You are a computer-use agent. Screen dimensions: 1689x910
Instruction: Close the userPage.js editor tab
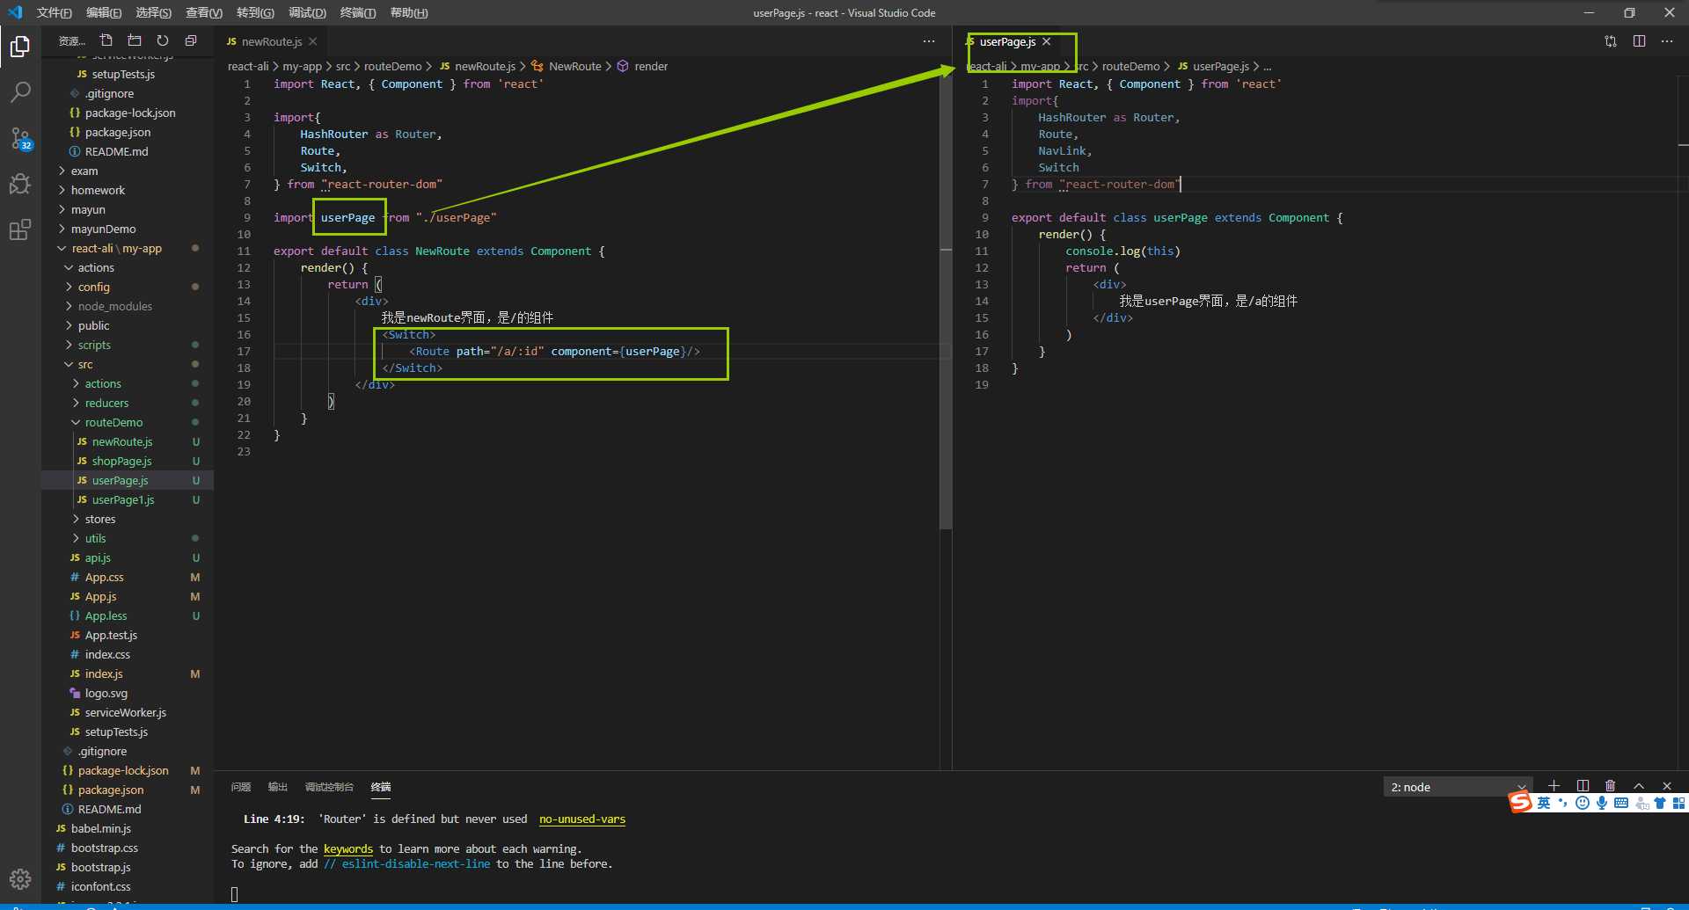pos(1046,41)
